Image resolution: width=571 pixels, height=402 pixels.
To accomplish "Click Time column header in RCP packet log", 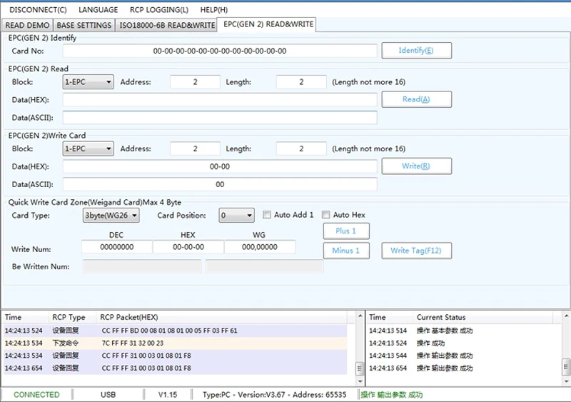I will coord(25,318).
